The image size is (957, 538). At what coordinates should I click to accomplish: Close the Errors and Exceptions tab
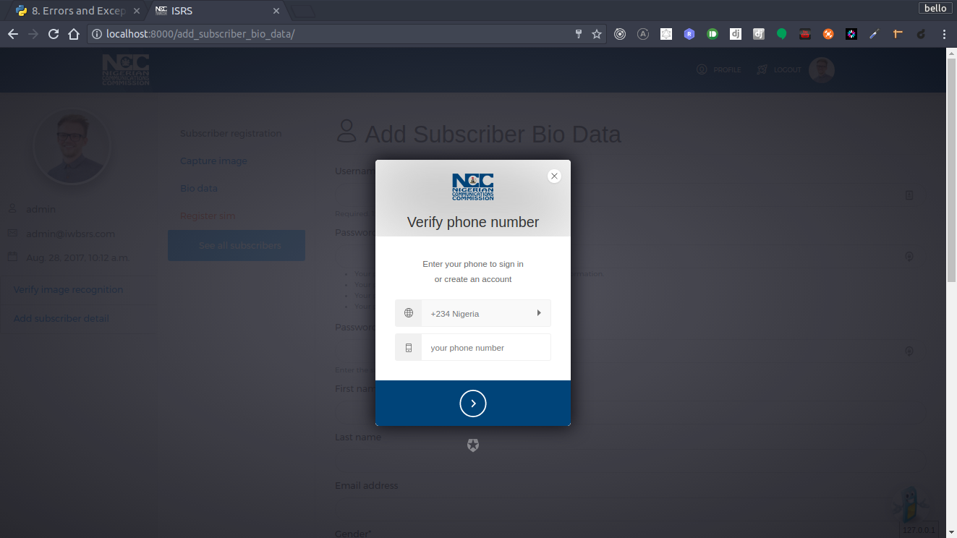(136, 11)
